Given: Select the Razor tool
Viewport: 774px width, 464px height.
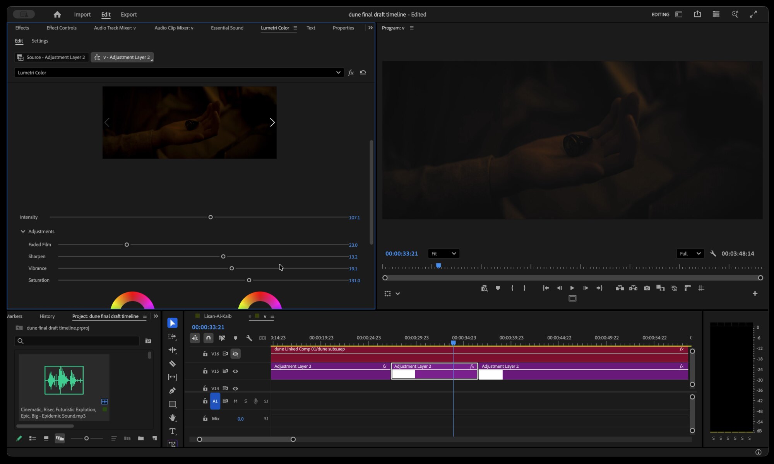Looking at the screenshot, I should pyautogui.click(x=173, y=363).
